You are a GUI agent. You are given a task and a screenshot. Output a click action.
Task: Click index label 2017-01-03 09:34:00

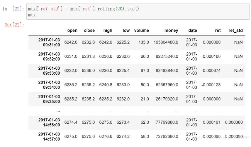point(49,85)
